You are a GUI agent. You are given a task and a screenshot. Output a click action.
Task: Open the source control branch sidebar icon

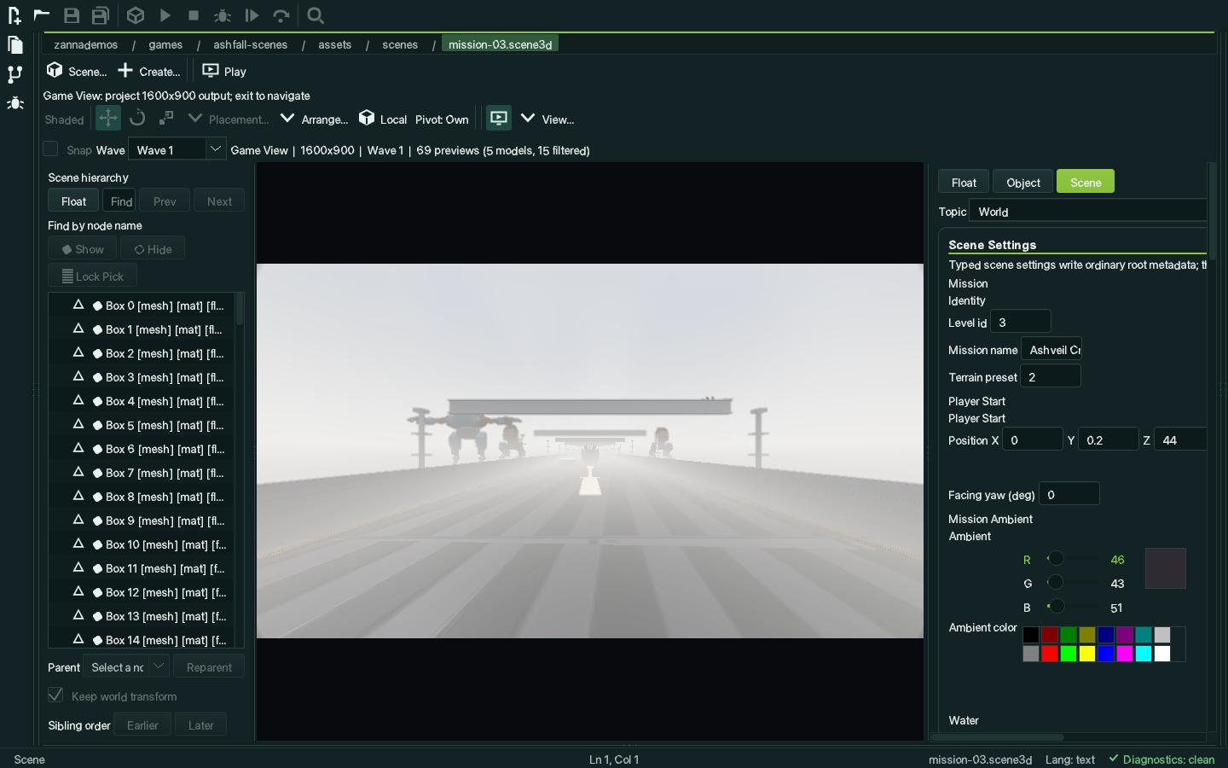coord(15,74)
